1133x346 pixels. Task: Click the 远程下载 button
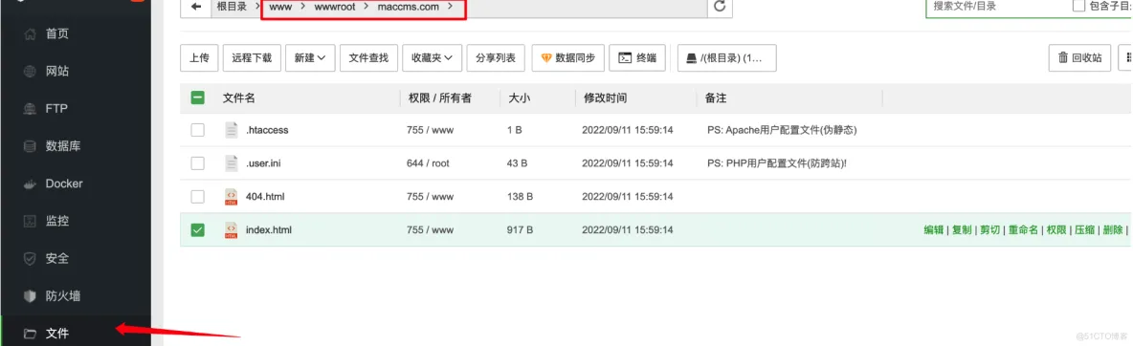pyautogui.click(x=253, y=58)
